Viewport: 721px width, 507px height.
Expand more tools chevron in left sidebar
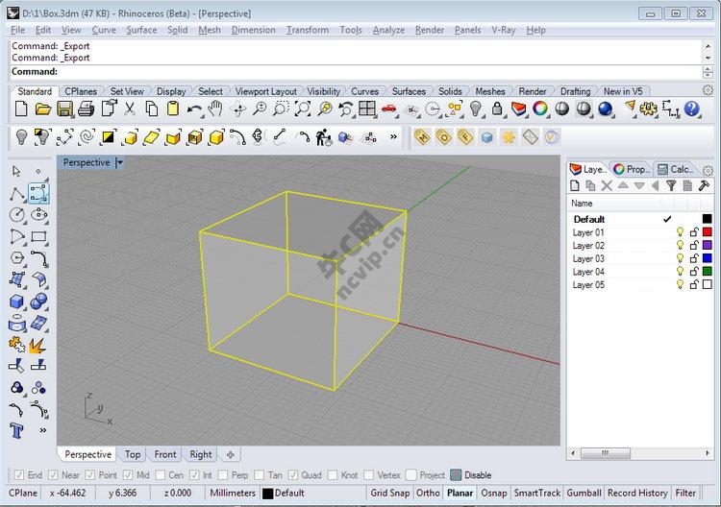pyautogui.click(x=42, y=430)
